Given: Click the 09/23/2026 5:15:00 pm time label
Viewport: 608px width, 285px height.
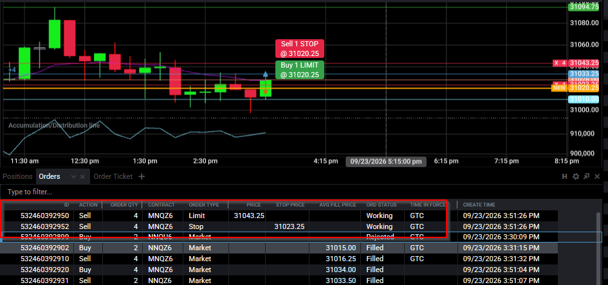Looking at the screenshot, I should tap(386, 161).
